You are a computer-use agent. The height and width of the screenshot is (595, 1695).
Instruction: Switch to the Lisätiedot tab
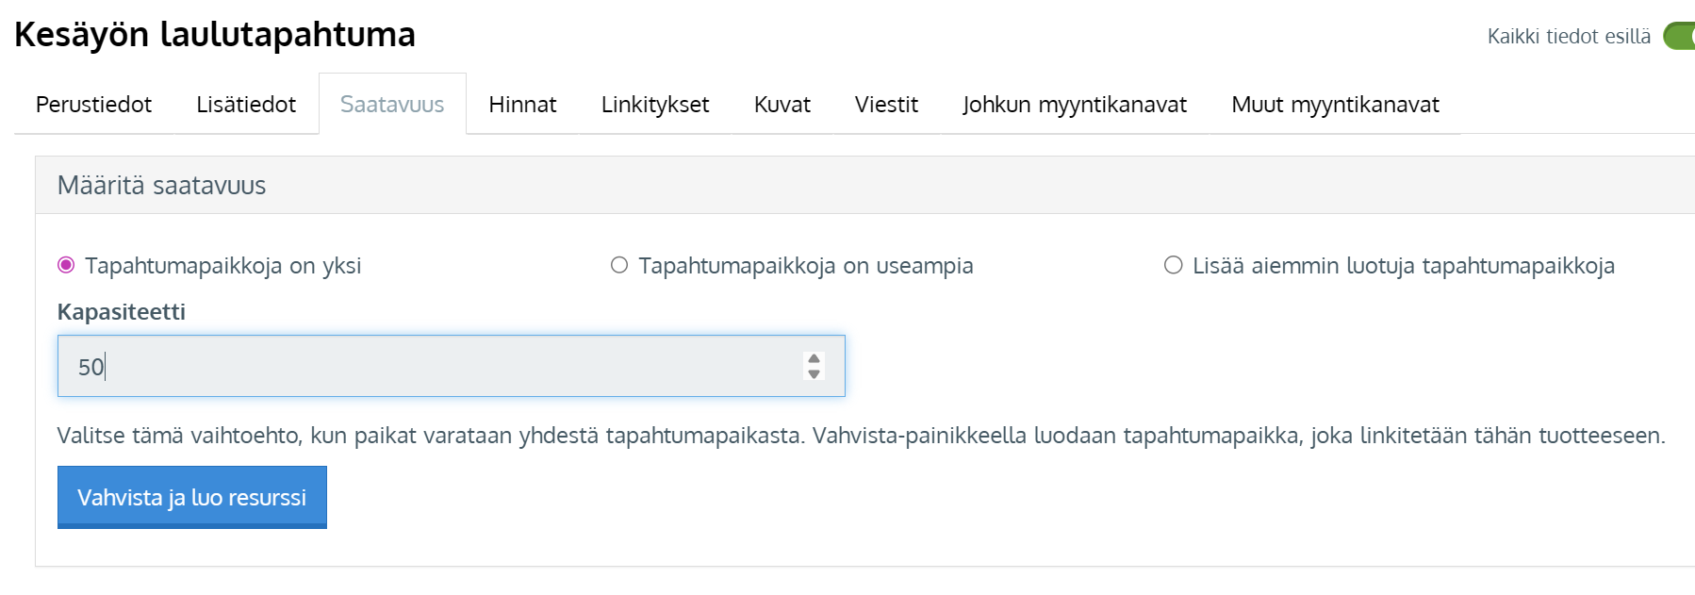pos(246,105)
